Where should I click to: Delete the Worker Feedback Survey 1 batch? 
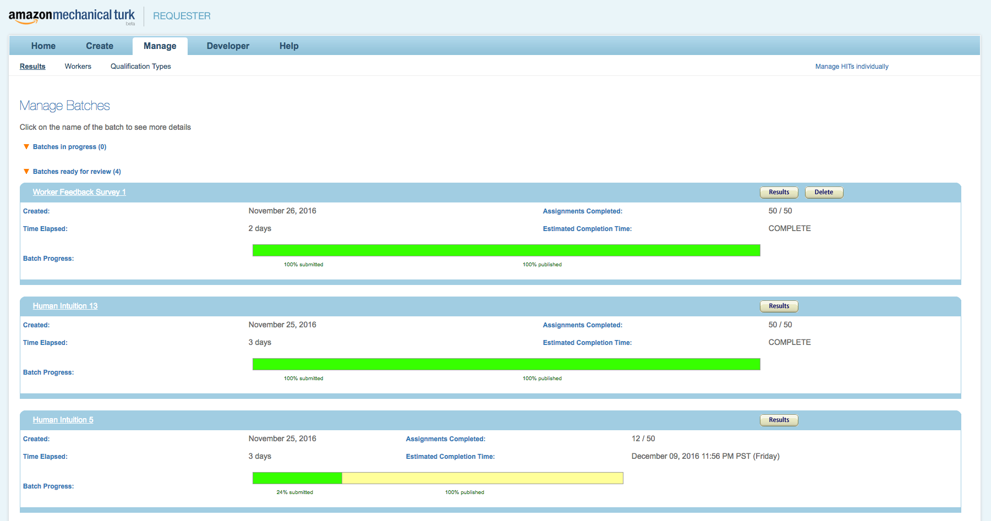coord(824,192)
